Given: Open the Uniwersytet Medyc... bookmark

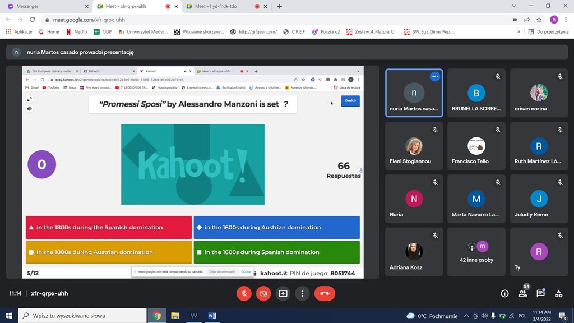Looking at the screenshot, I should [x=143, y=32].
